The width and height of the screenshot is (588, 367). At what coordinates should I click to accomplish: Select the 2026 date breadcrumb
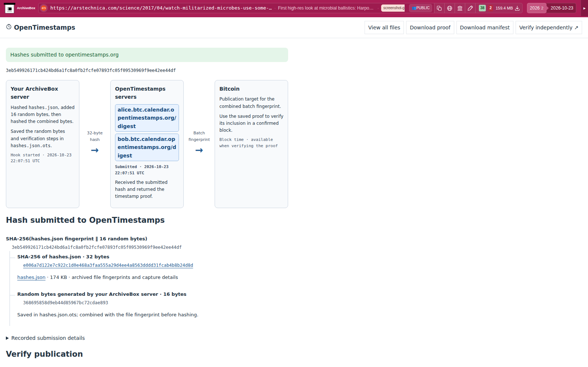[x=537, y=8]
